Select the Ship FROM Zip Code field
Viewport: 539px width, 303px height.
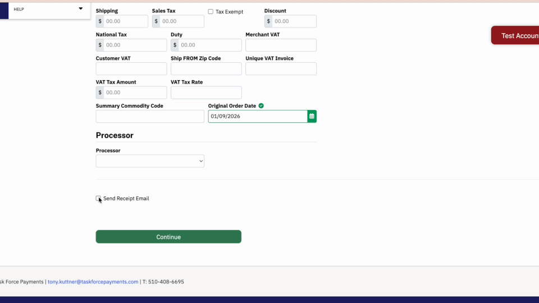point(206,68)
